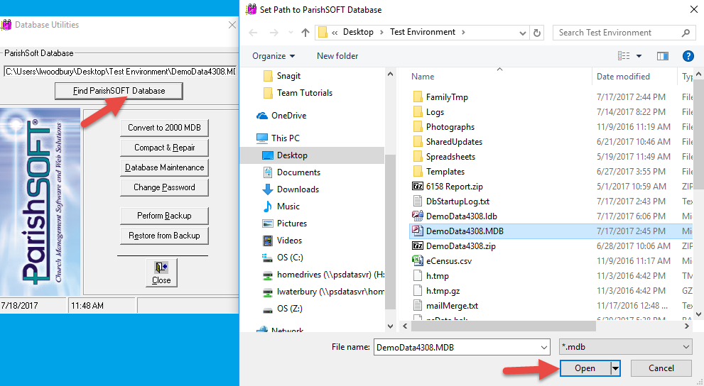The height and width of the screenshot is (386, 704).
Task: Click Find ParishSOFT Database button
Action: tap(119, 91)
